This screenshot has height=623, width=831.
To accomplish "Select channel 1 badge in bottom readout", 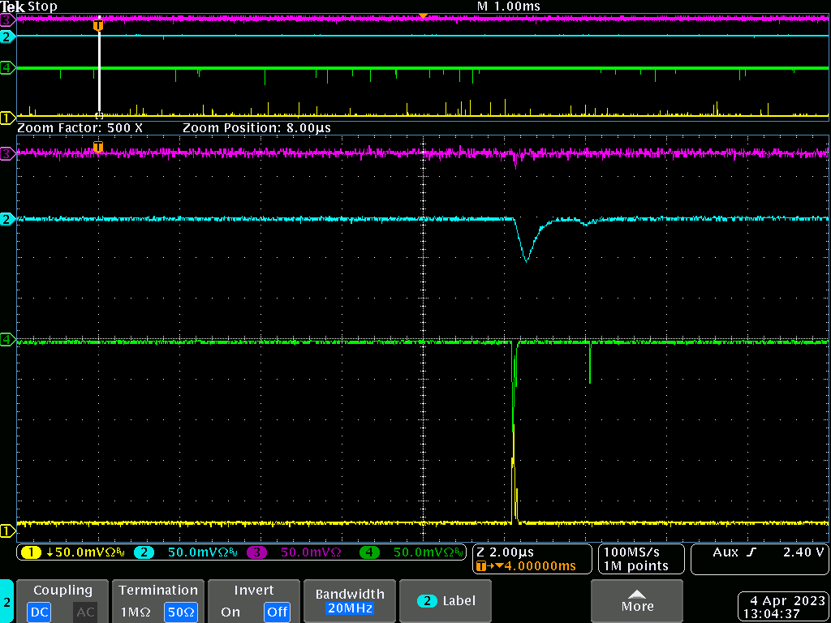I will point(32,552).
